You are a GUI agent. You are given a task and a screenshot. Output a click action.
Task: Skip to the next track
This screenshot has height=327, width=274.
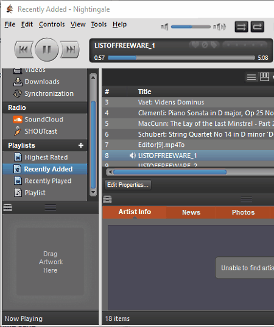point(70,49)
